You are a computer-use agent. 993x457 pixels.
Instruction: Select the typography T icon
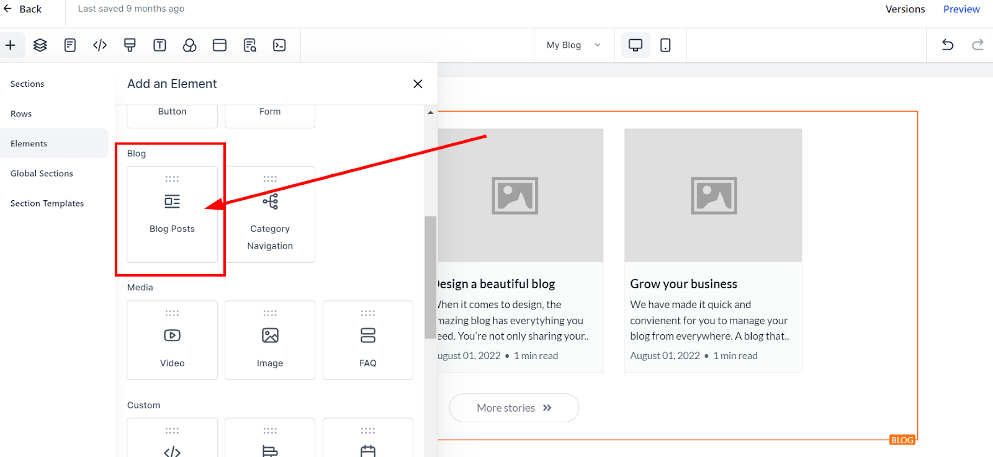click(160, 45)
